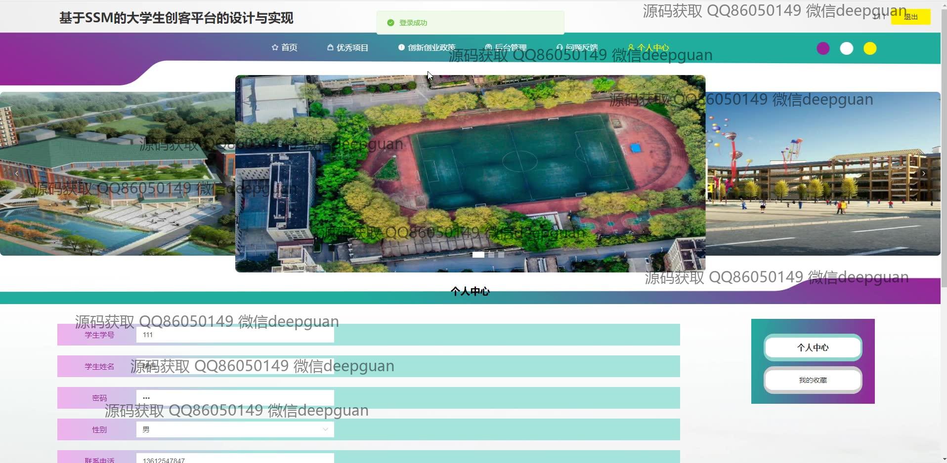Click the 个人中心 sidebar button
The width and height of the screenshot is (947, 463).
click(x=813, y=347)
